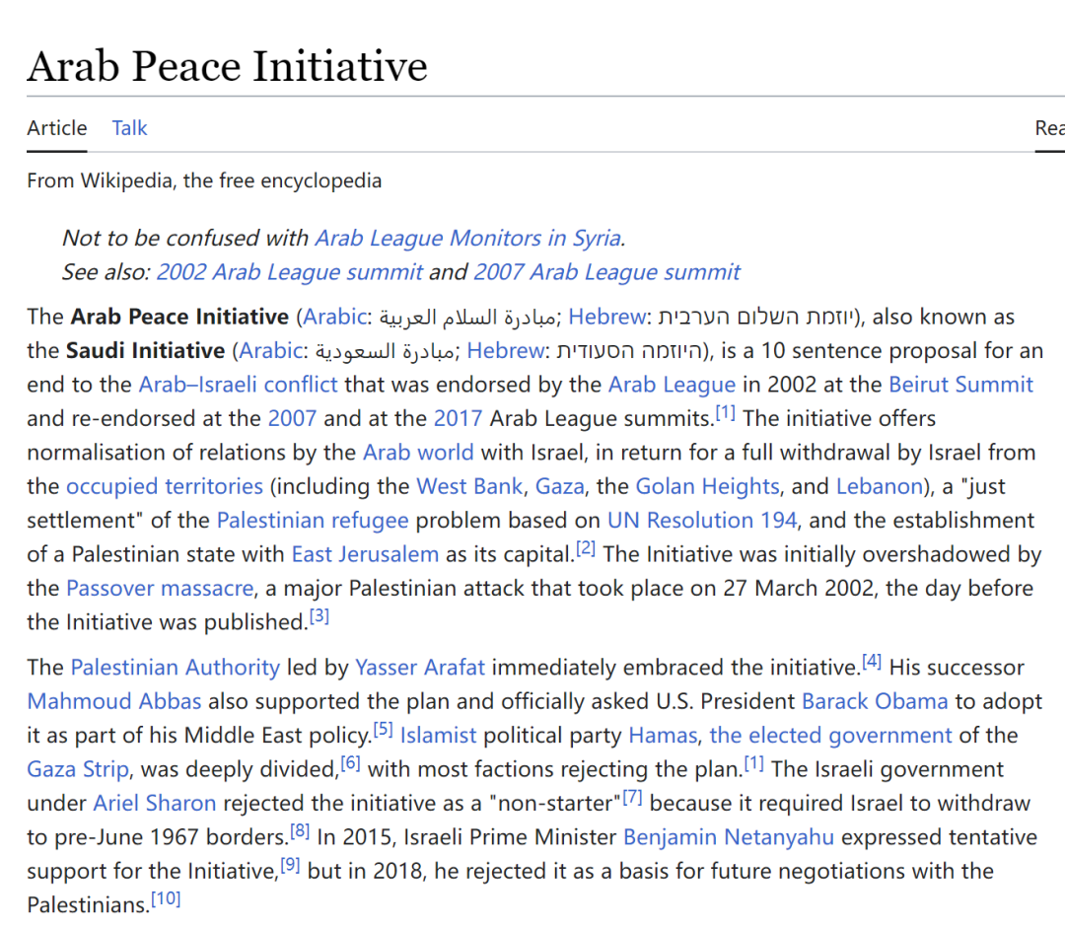Screen dimensions: 1065x927
Task: Open the Mahmoud Abbas link
Action: click(114, 701)
